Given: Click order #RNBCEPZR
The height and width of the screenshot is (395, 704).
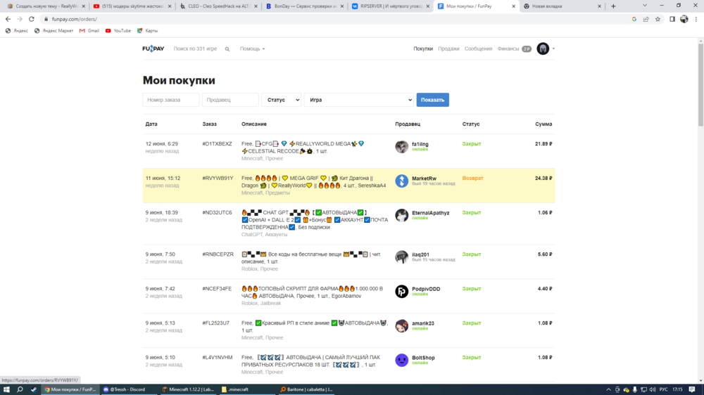Looking at the screenshot, I should click(x=218, y=254).
